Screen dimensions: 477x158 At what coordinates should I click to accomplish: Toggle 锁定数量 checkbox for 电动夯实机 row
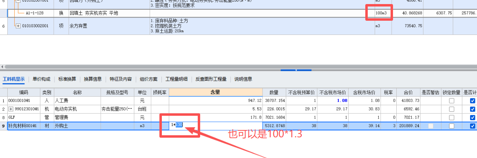pyautogui.click(x=452, y=109)
